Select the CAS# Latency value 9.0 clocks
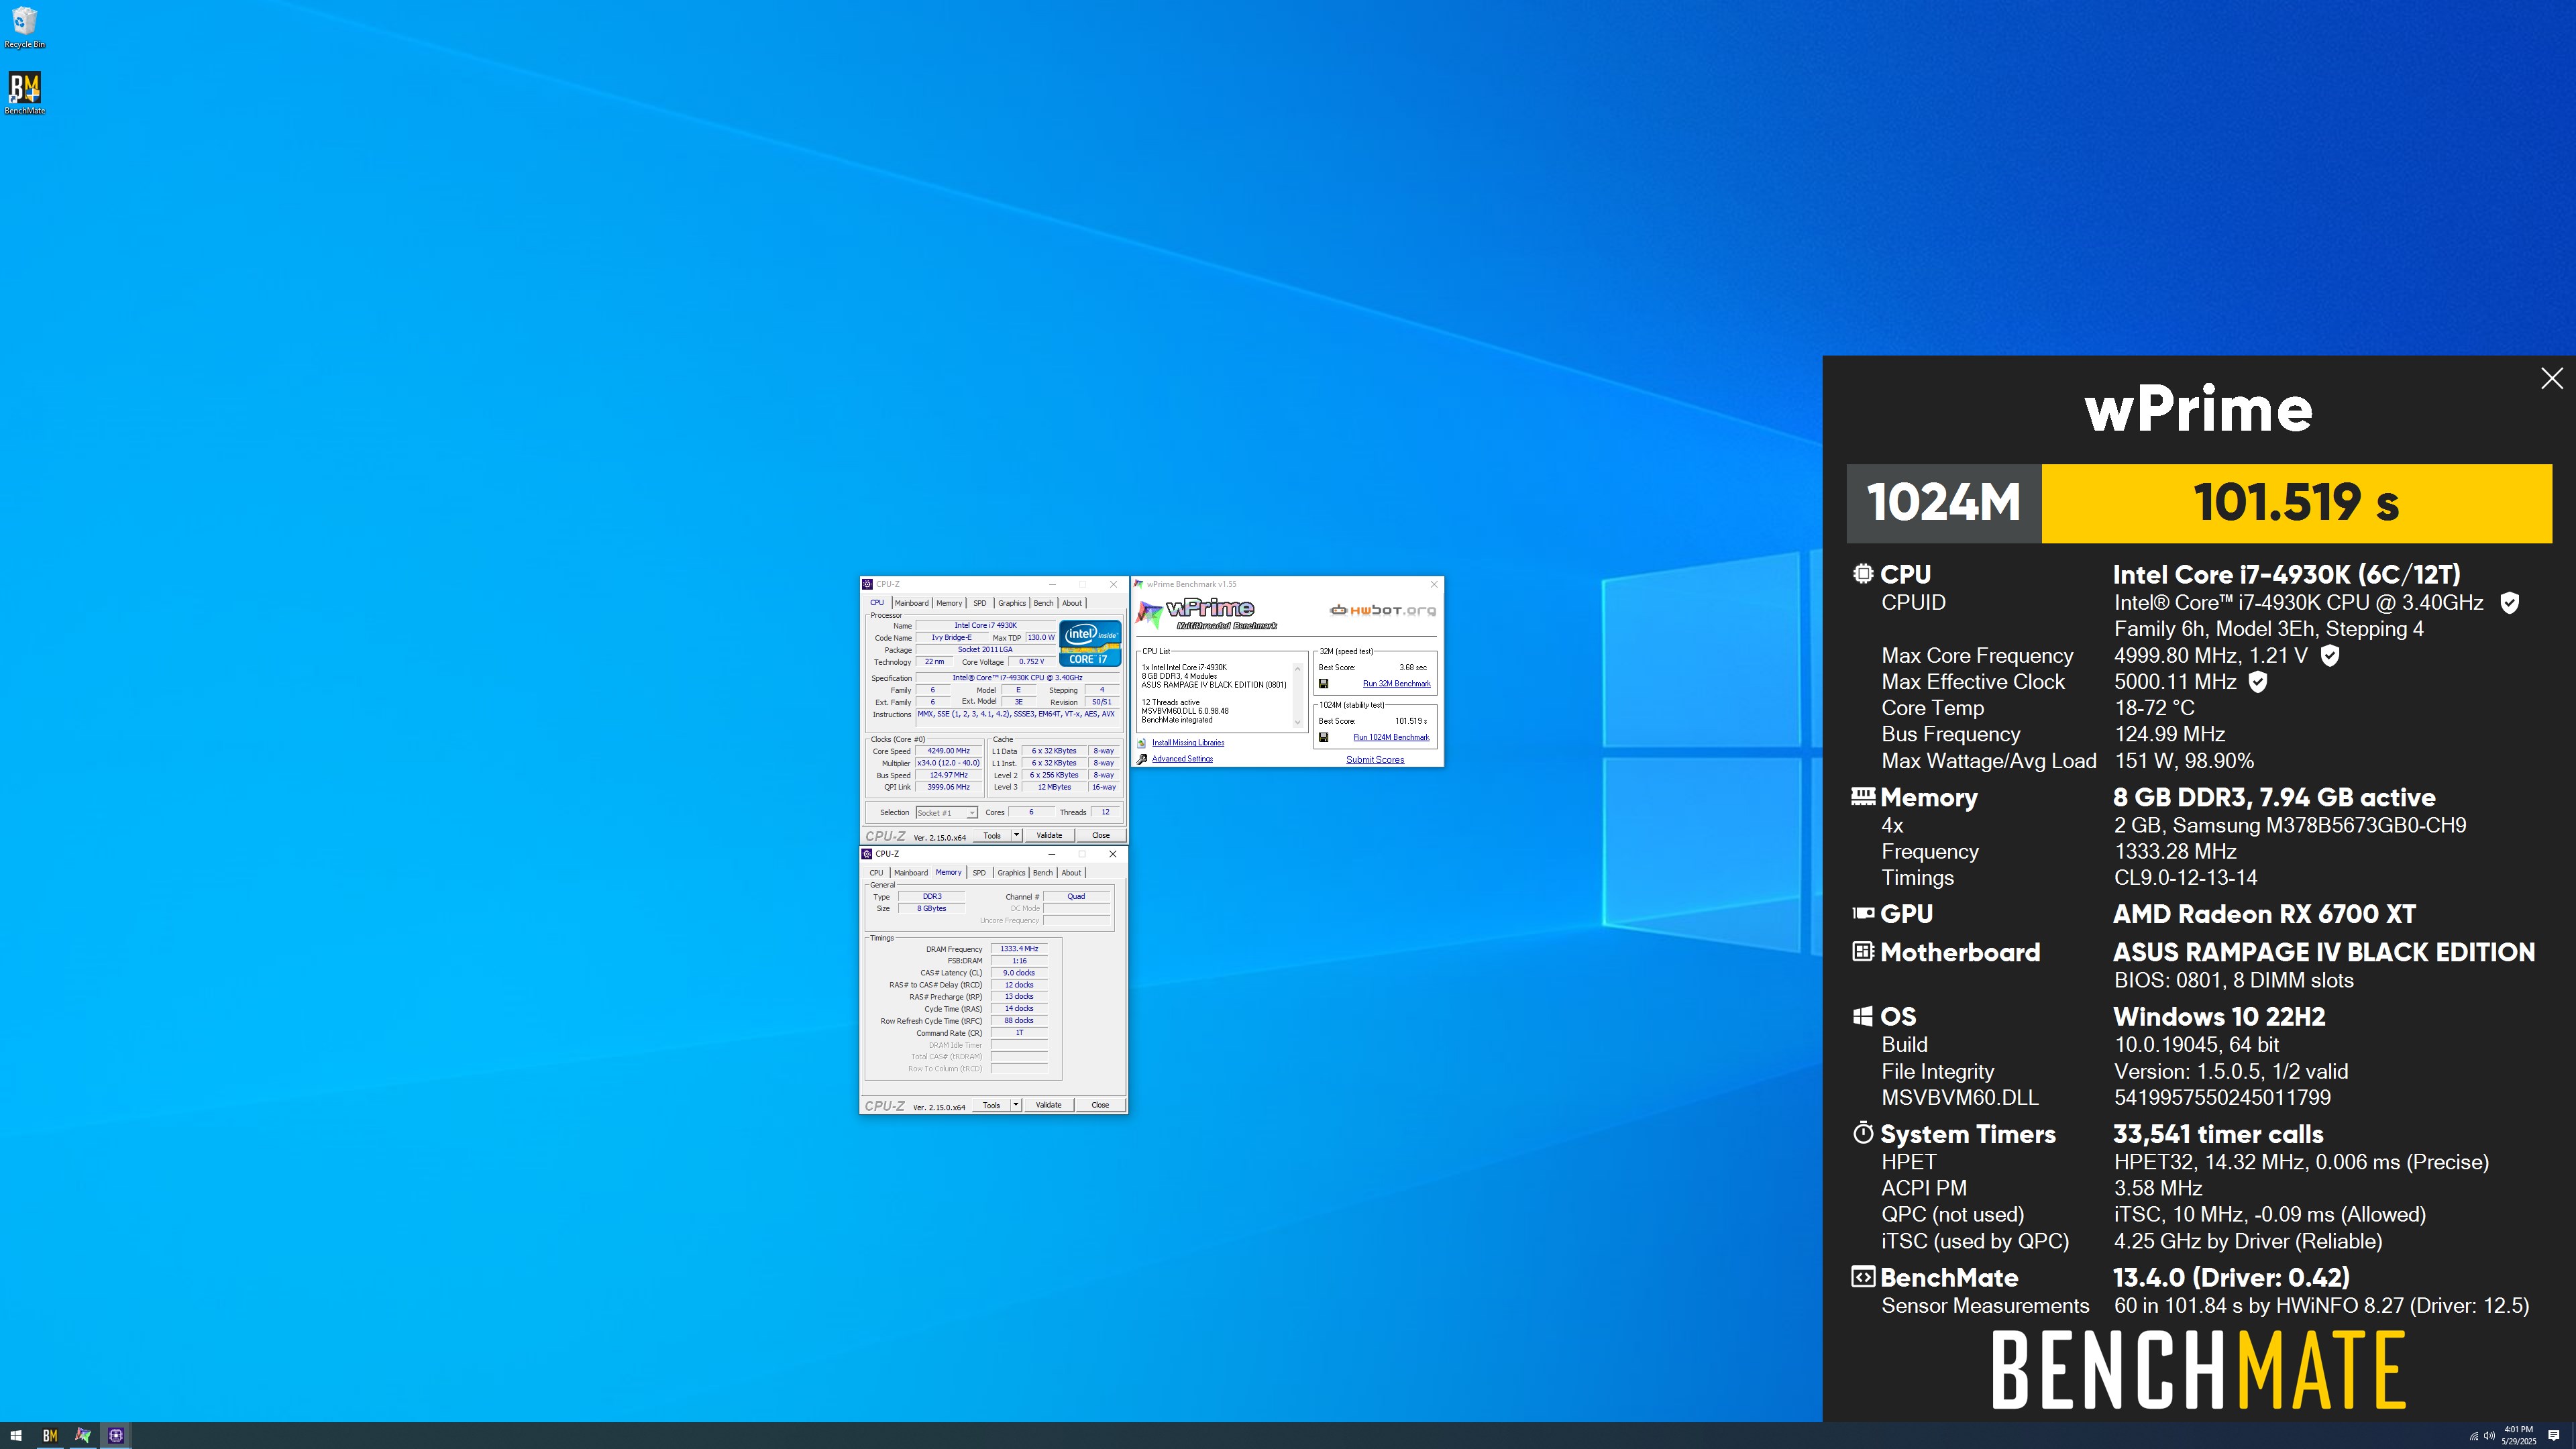The width and height of the screenshot is (2576, 1449). (1019, 973)
